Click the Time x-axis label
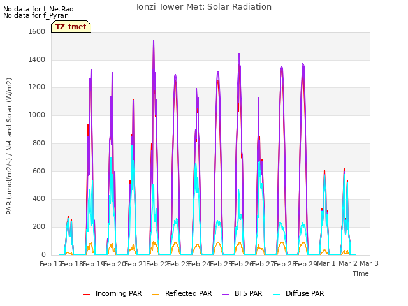 [361, 273]
